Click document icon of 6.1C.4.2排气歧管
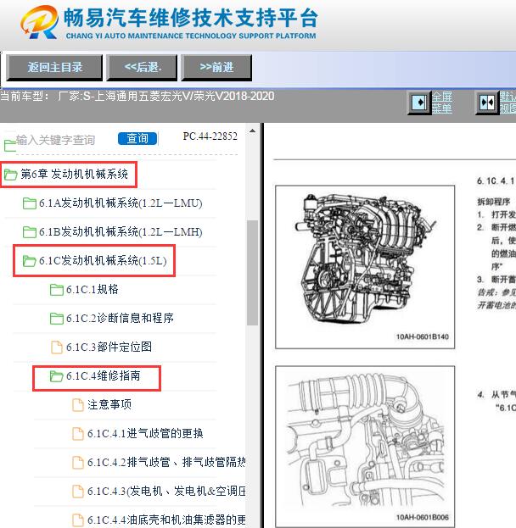The width and height of the screenshot is (516, 528). pyautogui.click(x=78, y=463)
